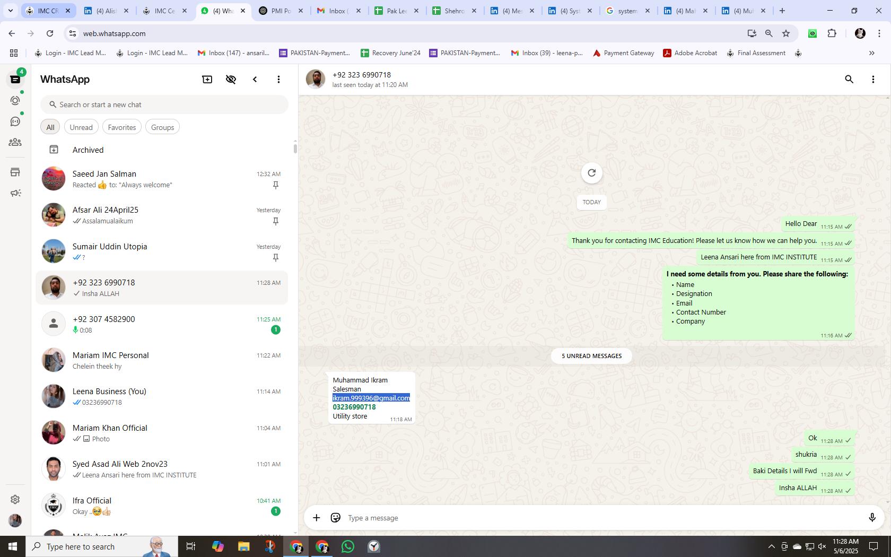Screen dimensions: 891x557
Task: Open the conversation three-dot menu
Action: coord(873,79)
